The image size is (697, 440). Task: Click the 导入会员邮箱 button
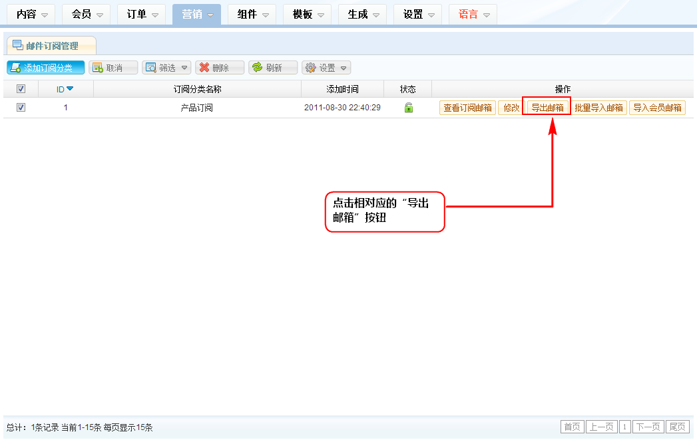pyautogui.click(x=657, y=108)
